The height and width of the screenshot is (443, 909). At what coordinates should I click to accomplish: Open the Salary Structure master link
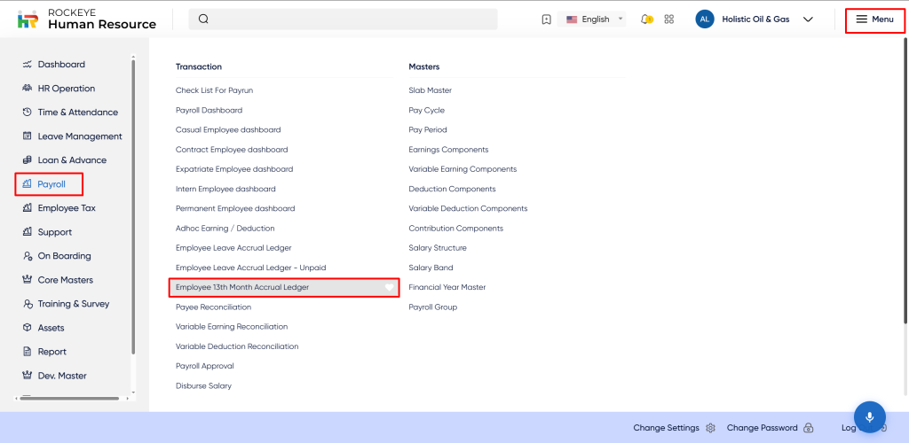tap(437, 248)
